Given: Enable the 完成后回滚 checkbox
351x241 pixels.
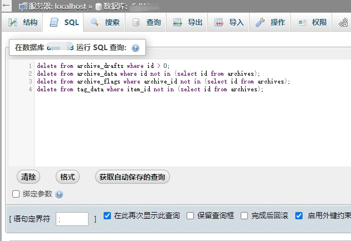Looking at the screenshot, I should (244, 215).
